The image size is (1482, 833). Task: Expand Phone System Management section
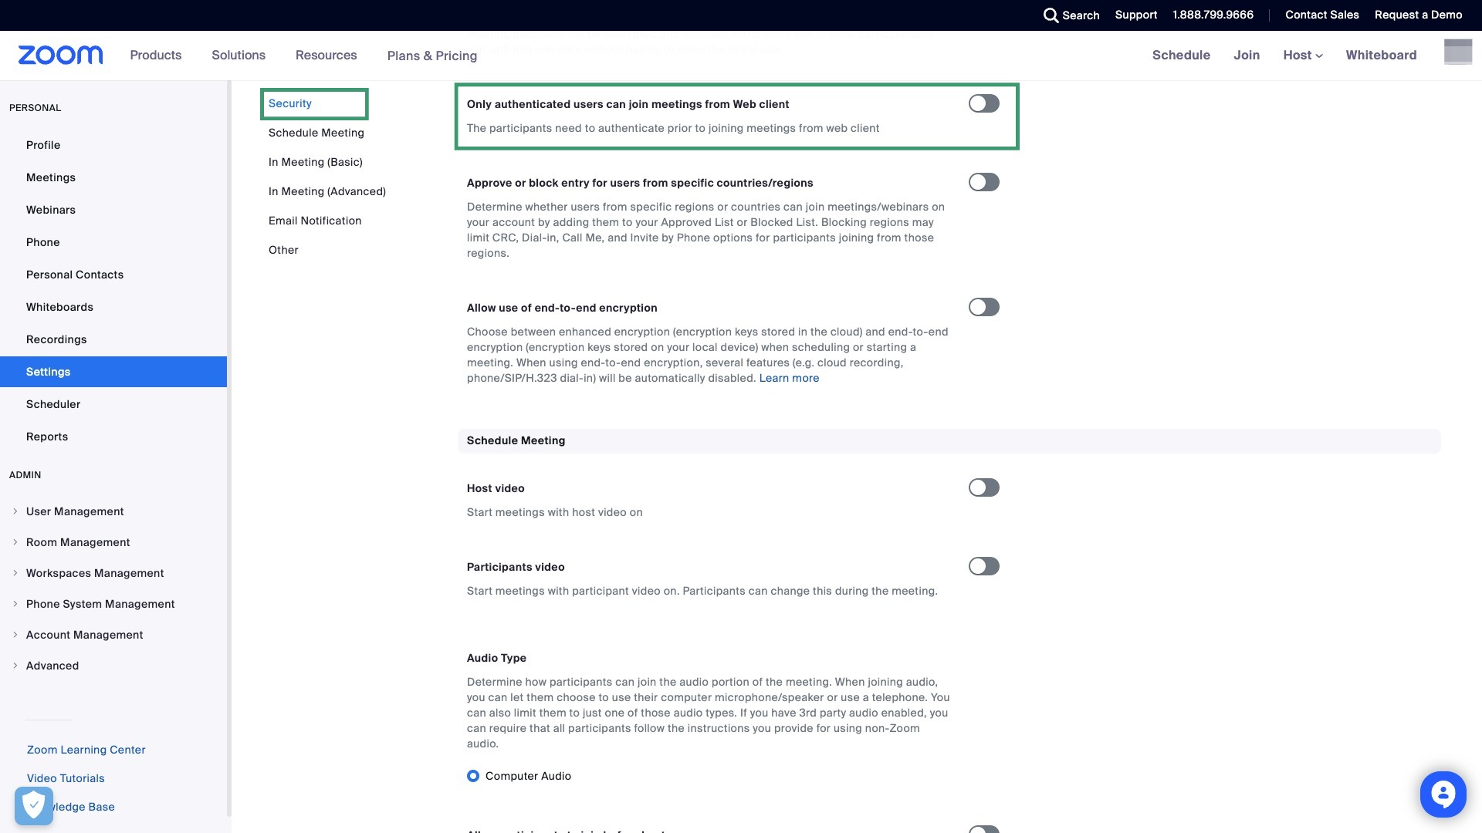tap(100, 604)
